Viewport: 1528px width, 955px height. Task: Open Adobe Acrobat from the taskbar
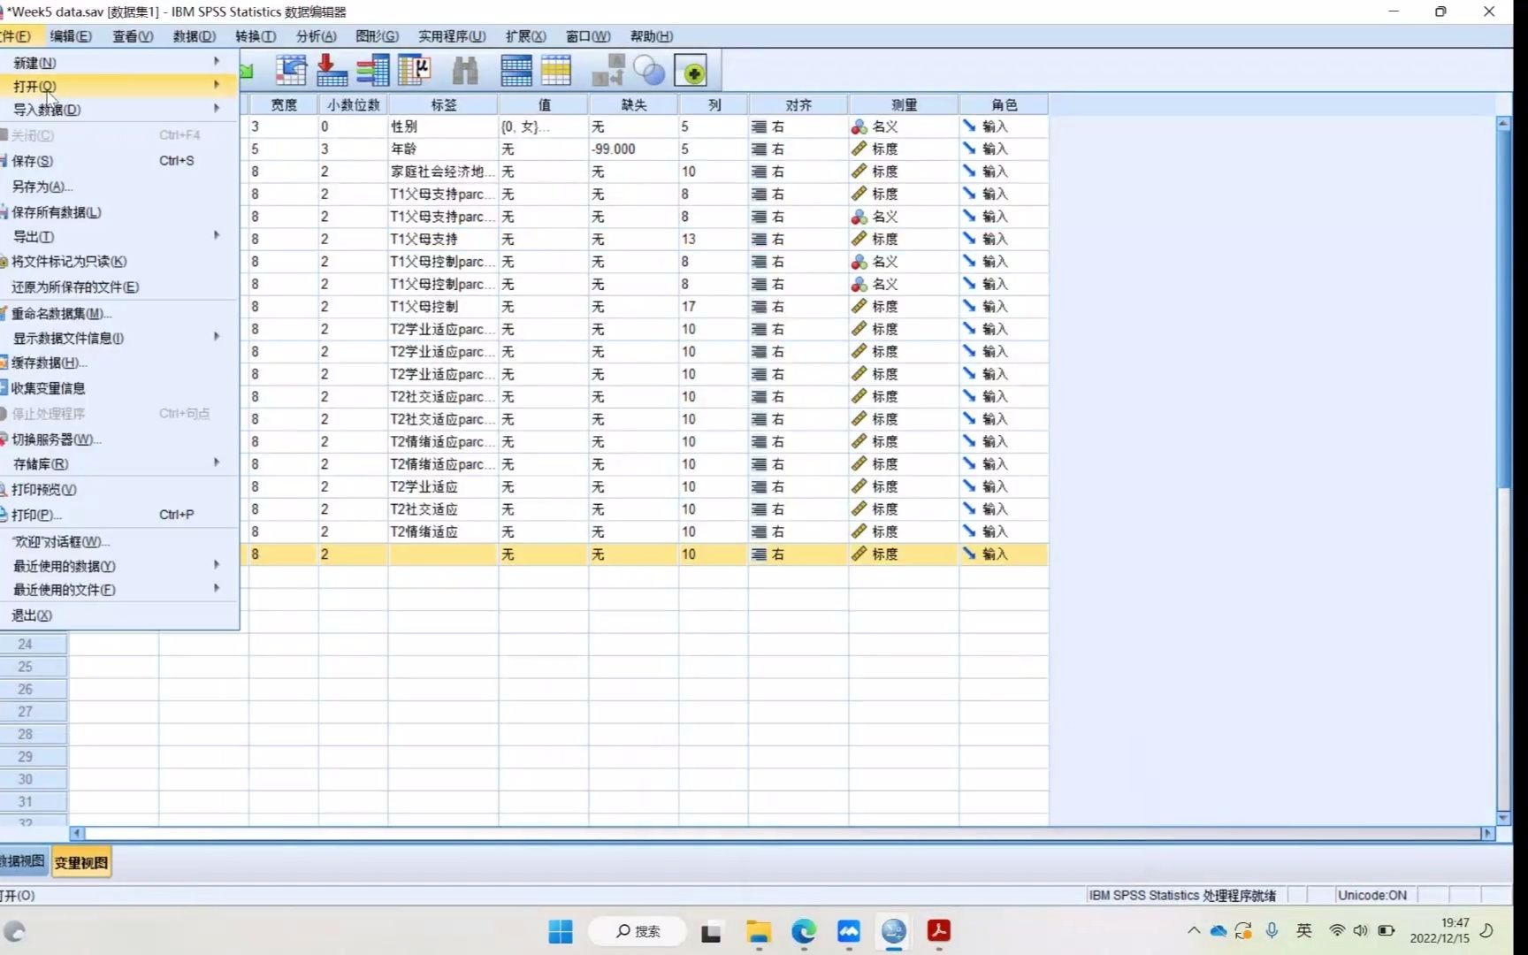point(938,931)
